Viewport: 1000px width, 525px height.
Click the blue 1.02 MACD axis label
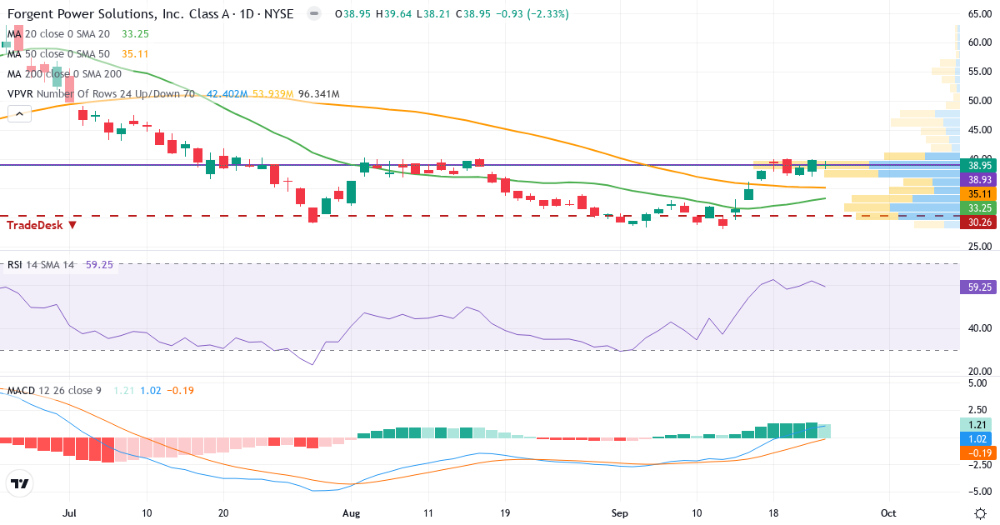coord(975,438)
